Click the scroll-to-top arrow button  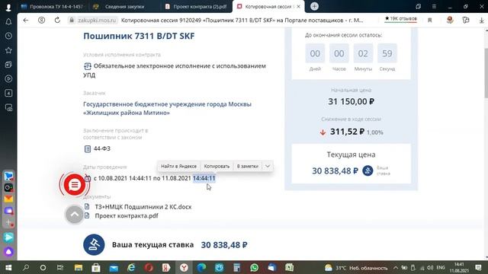click(x=75, y=215)
